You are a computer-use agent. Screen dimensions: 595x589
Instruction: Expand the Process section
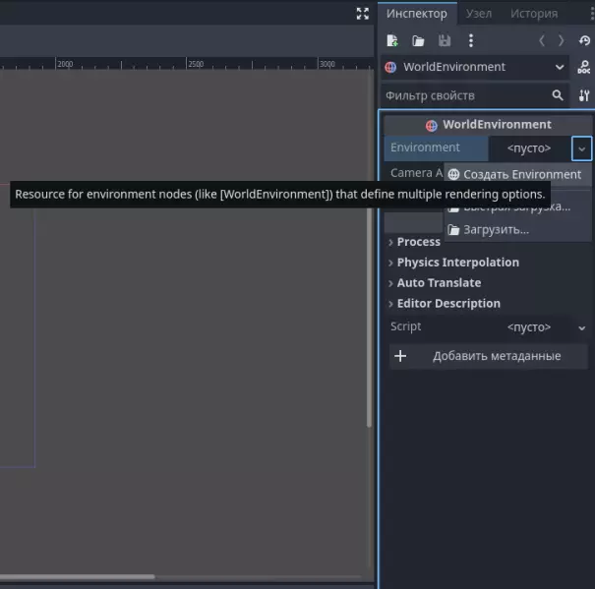coord(419,242)
